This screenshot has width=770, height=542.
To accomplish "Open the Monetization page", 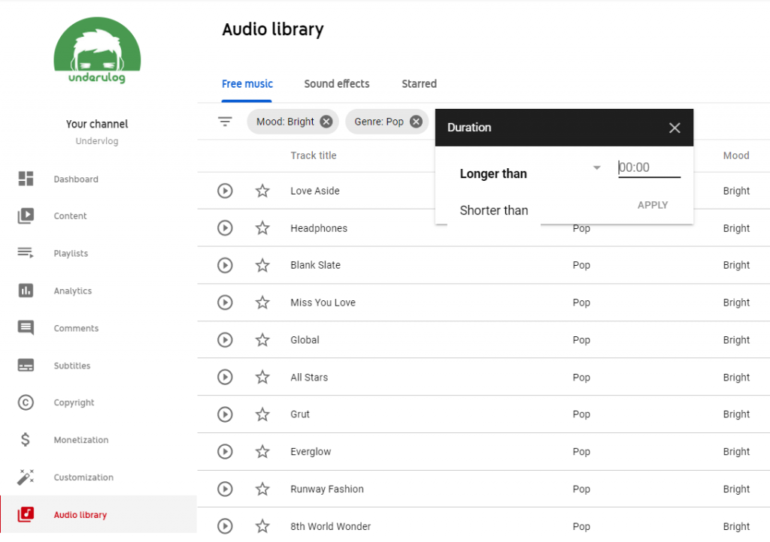I will coord(79,440).
